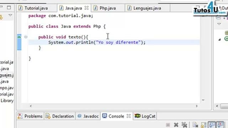Select the Java class icon in Outline
Image resolution: width=228 pixels, height=128 pixels.
point(226,39)
